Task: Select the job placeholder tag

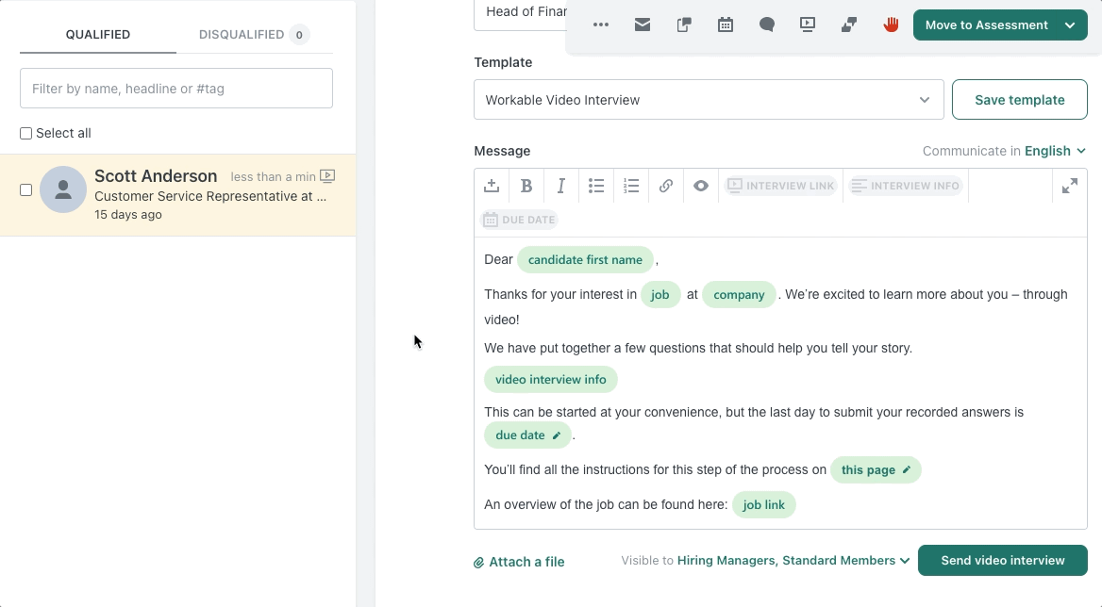Action: pyautogui.click(x=660, y=295)
